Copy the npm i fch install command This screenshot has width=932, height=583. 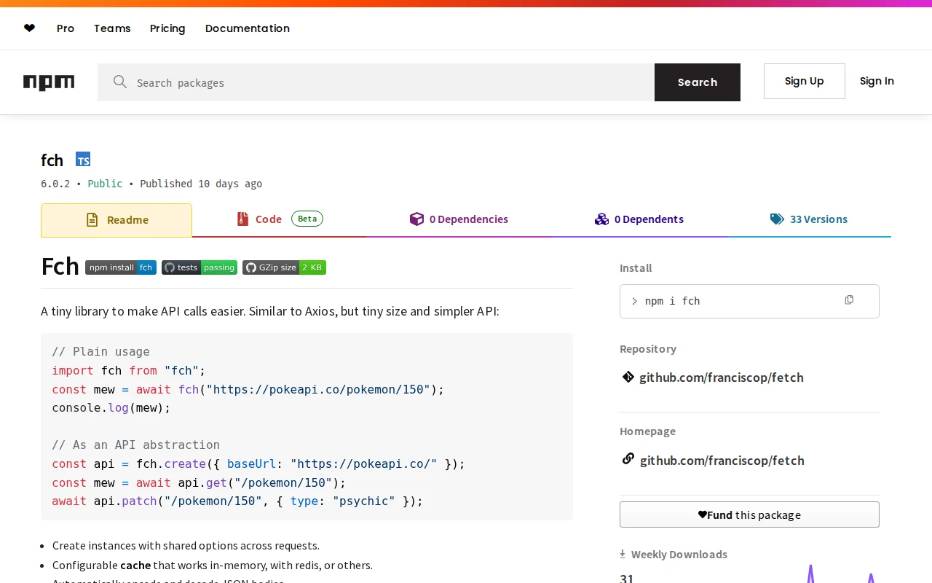(849, 300)
